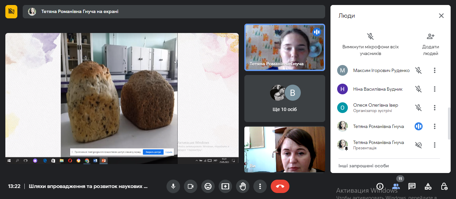This screenshot has width=456, height=199.
Task: Open Opera browser in the shared taskbar
Action: (x=70, y=161)
